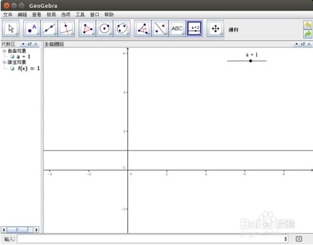
Task: Open the fourth menu bar item
Action: point(51,15)
